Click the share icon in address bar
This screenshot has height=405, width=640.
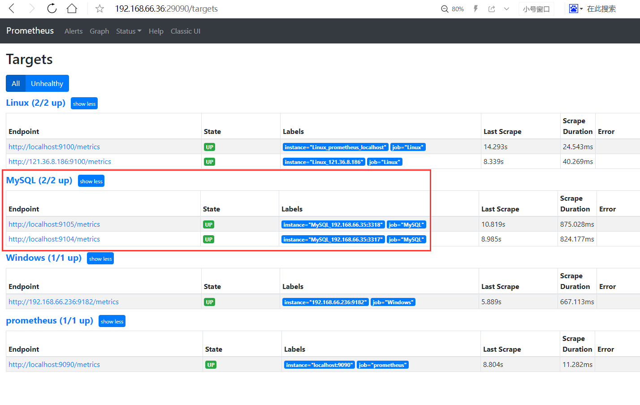point(492,9)
